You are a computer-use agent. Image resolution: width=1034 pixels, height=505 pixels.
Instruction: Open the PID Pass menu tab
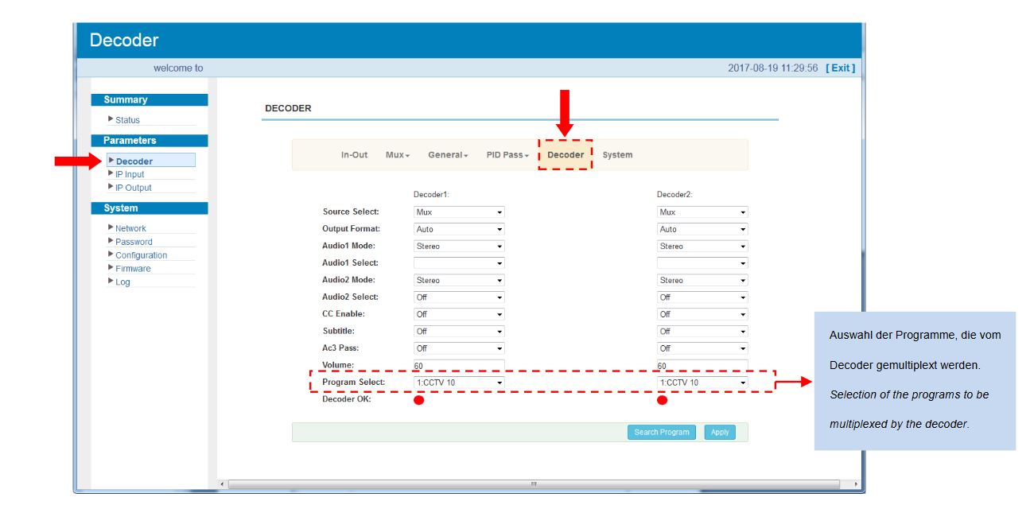point(507,155)
